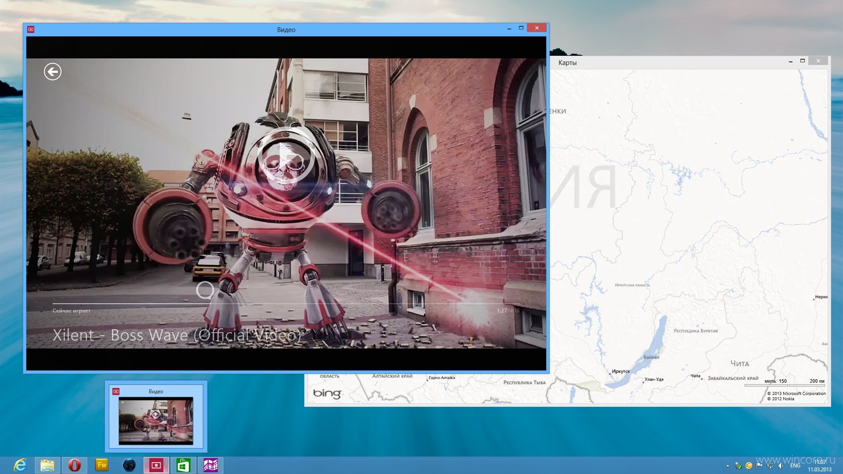The width and height of the screenshot is (843, 474).
Task: Minimize the Карты window
Action: coord(790,61)
